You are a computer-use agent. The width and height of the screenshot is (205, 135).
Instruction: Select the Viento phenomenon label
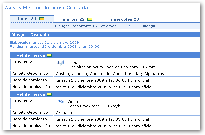tap(73, 102)
